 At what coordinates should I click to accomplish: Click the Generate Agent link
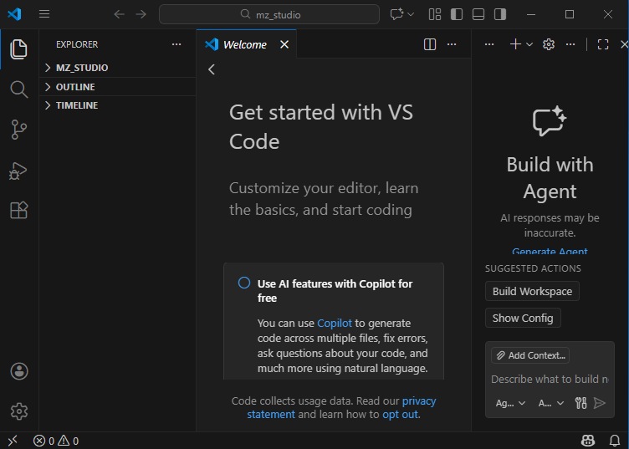click(x=550, y=252)
